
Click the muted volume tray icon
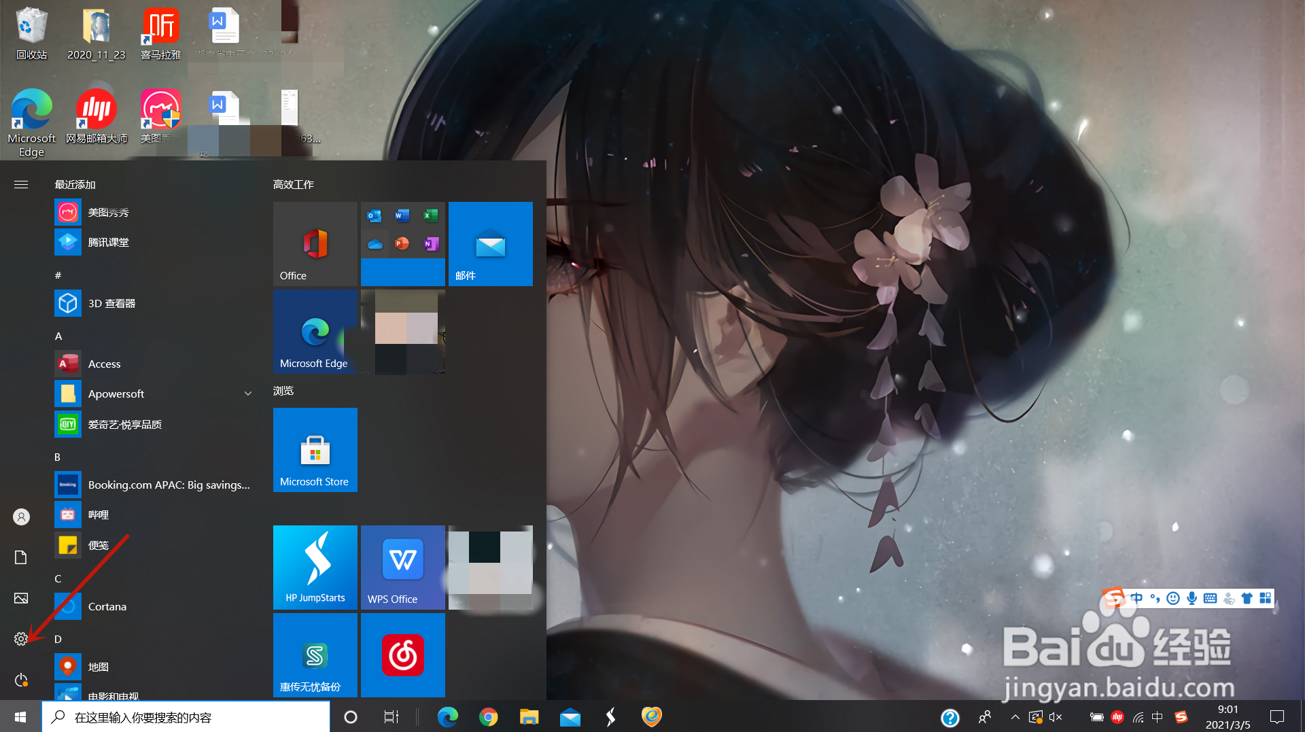[x=1056, y=716]
